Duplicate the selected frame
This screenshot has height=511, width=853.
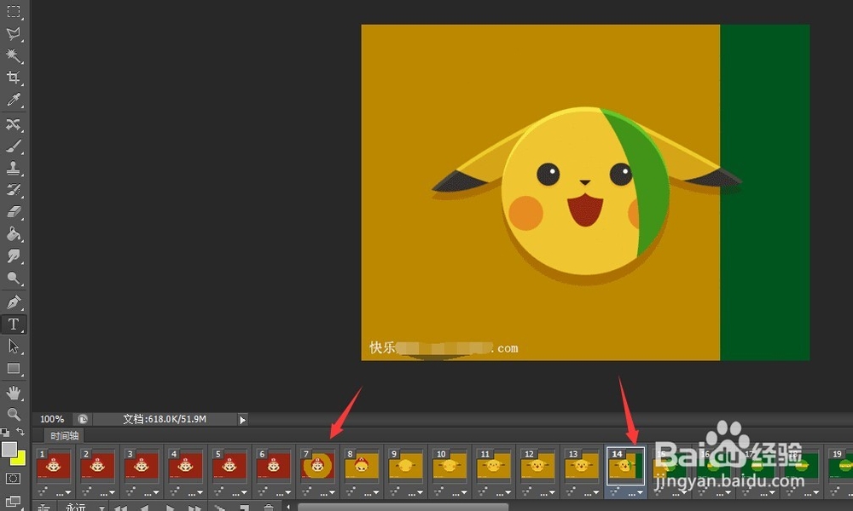pyautogui.click(x=245, y=508)
